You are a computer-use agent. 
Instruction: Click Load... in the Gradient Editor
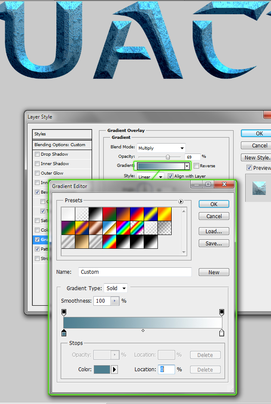214,232
